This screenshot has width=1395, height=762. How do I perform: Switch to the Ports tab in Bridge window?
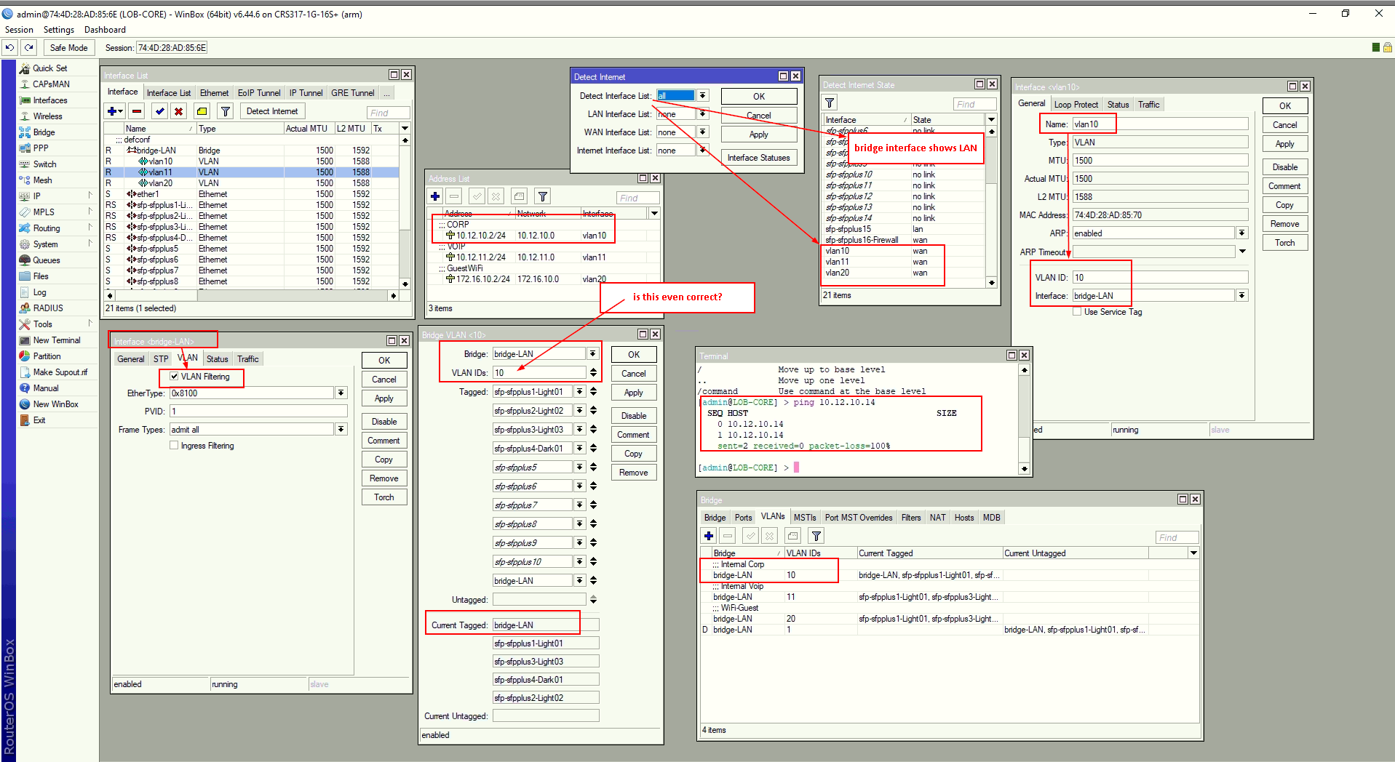(743, 517)
